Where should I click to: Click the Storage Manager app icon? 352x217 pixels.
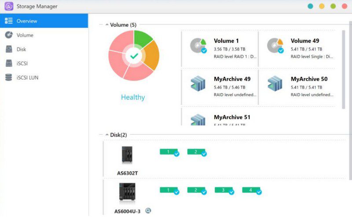point(9,6)
